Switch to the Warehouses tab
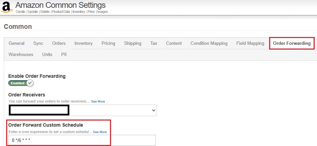Viewport: 317px width, 146px height. coord(21,54)
